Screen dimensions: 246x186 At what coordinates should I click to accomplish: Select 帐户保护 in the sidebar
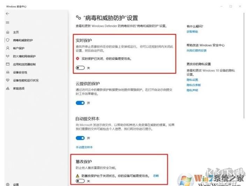(x=19, y=48)
